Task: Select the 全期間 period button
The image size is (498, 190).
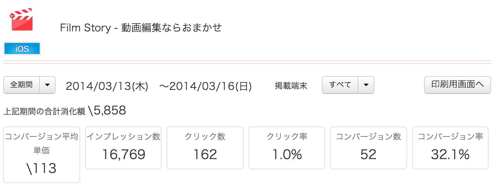Action: click(21, 85)
